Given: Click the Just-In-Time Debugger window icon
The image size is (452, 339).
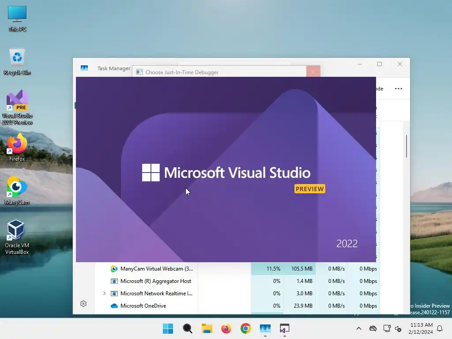Looking at the screenshot, I should [x=139, y=72].
